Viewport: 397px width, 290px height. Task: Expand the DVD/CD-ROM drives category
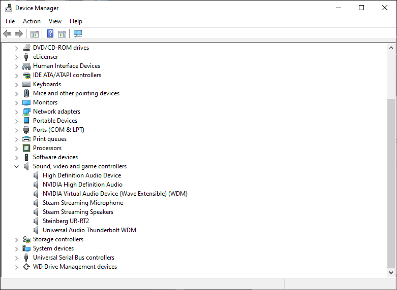click(16, 48)
